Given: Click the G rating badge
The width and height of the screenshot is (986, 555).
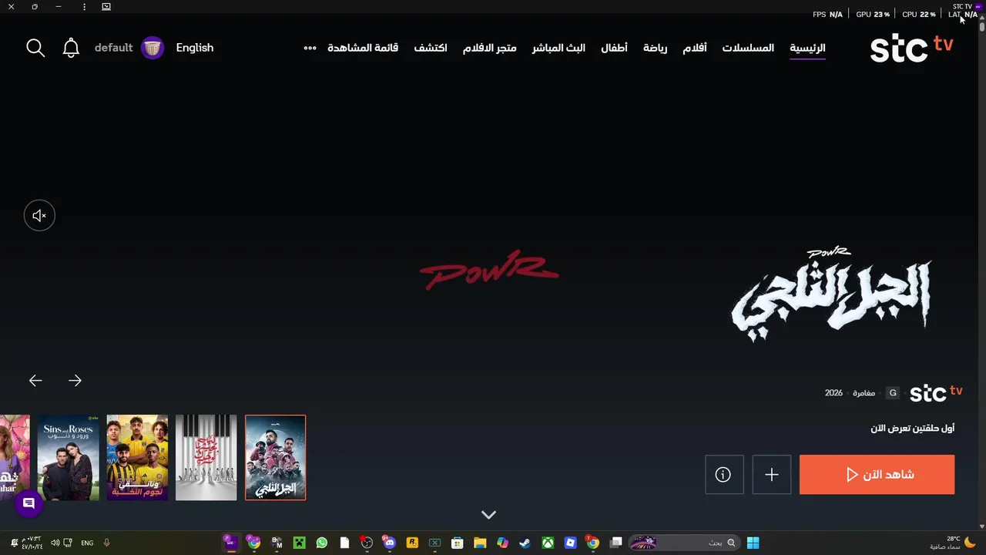Looking at the screenshot, I should (893, 393).
